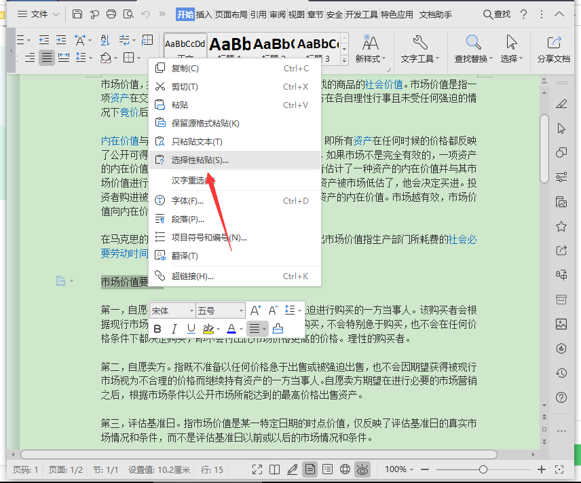Screen dimensions: 581x483
Task: Switch to the 插入 ribbon tab
Action: click(x=204, y=14)
